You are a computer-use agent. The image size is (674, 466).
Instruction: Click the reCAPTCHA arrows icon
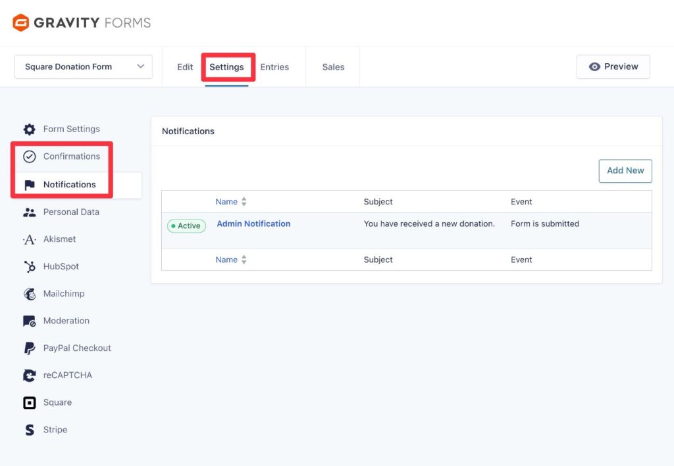(x=29, y=375)
